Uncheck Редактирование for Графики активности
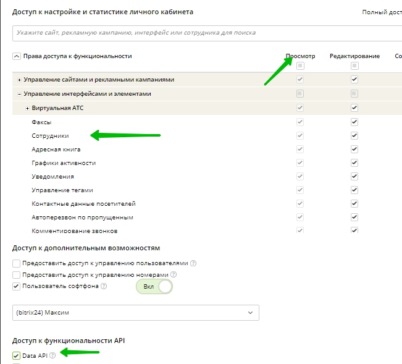This screenshot has width=402, height=364. click(x=354, y=163)
